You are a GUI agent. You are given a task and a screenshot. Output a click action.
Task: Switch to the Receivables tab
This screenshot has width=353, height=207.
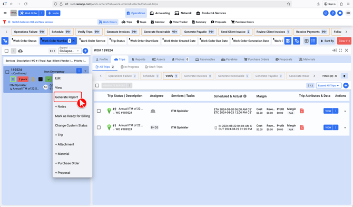pos(205,60)
